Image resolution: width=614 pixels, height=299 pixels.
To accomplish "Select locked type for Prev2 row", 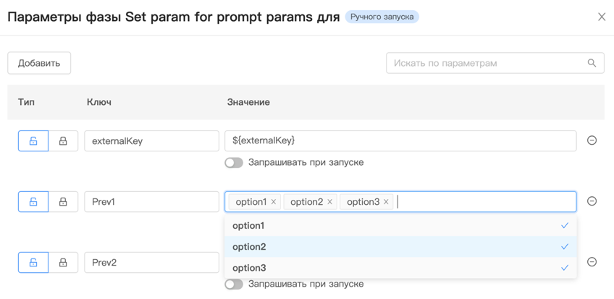I will coord(63,263).
